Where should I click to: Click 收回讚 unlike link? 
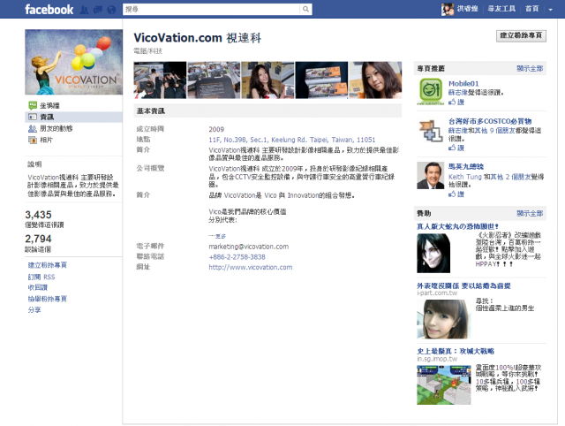pos(37,287)
